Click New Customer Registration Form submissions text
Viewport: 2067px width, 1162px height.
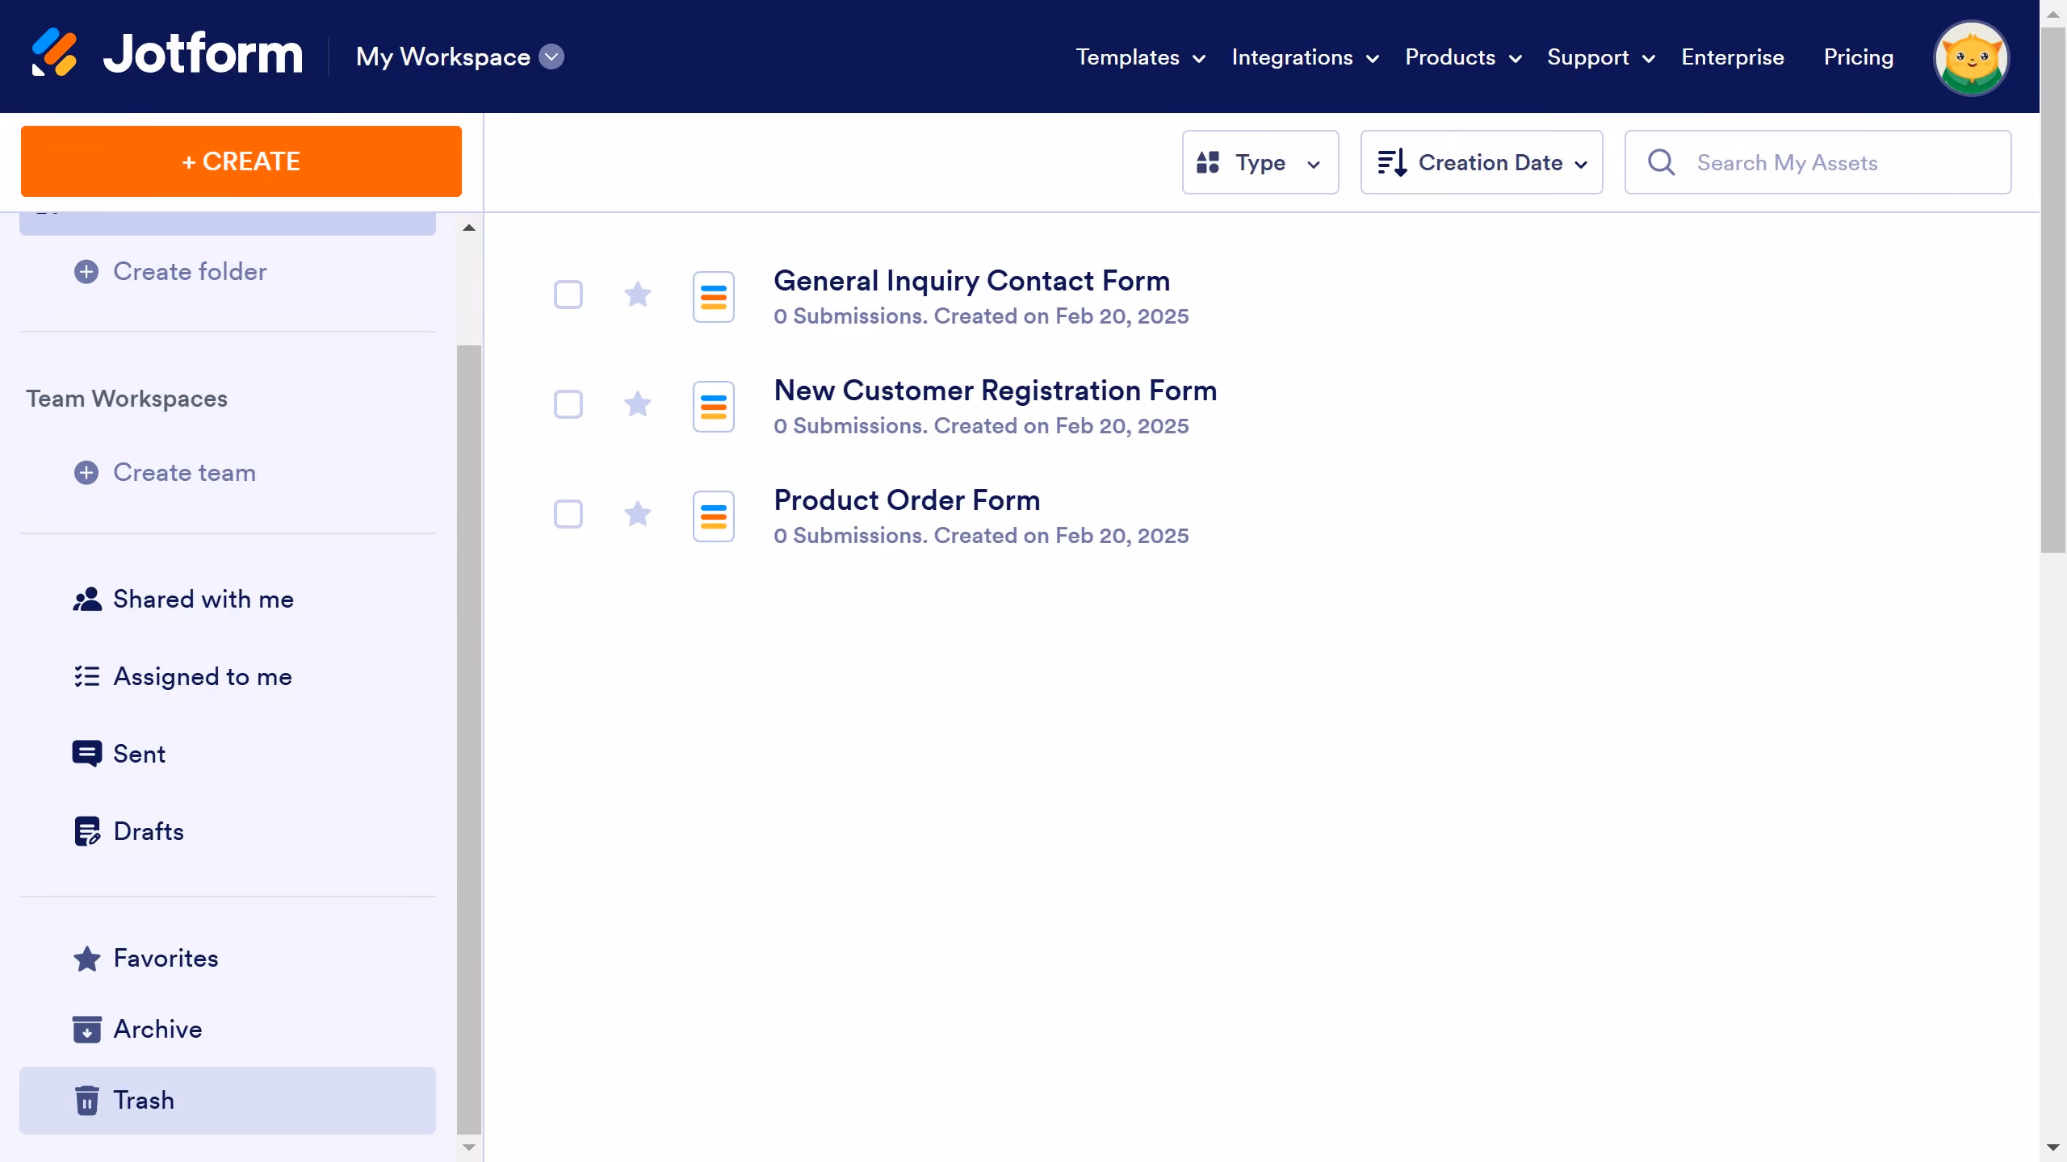click(x=981, y=426)
